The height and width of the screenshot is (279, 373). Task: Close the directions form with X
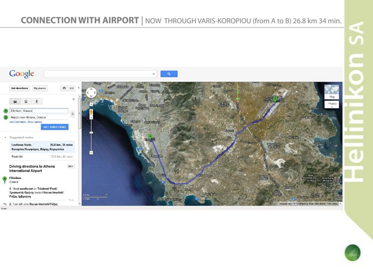tap(73, 100)
